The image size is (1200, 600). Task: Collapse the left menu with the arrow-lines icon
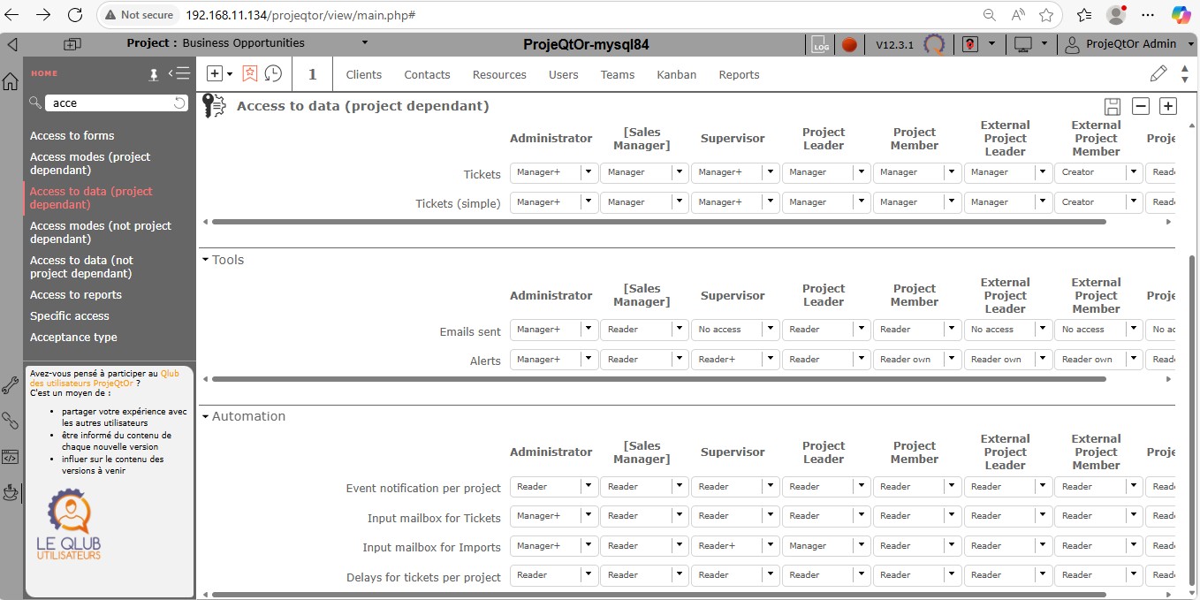pos(178,74)
